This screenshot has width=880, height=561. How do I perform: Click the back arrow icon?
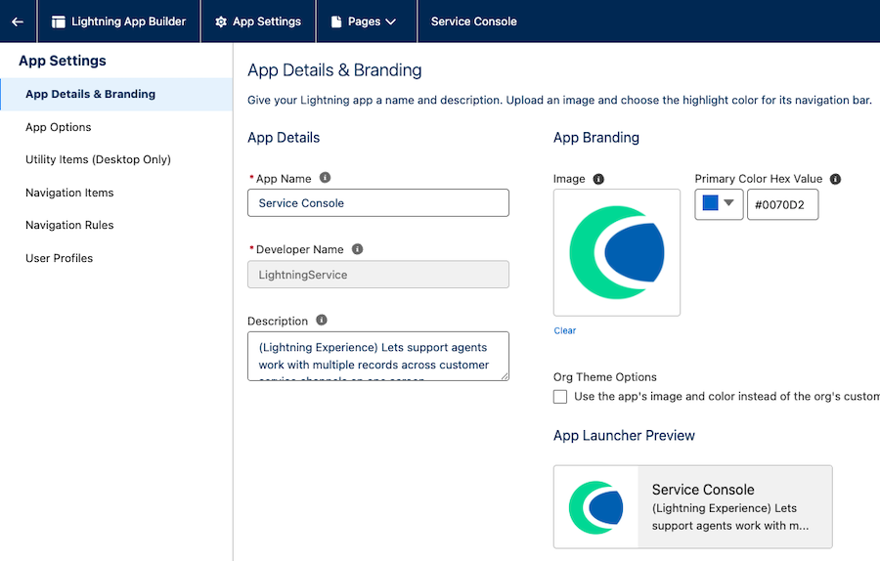[x=18, y=22]
